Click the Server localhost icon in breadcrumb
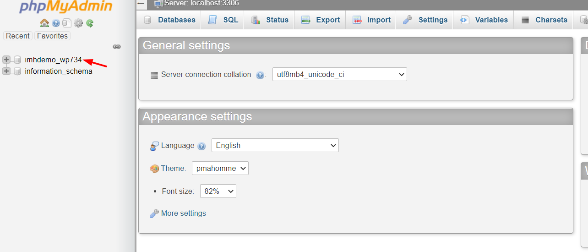 tap(158, 4)
